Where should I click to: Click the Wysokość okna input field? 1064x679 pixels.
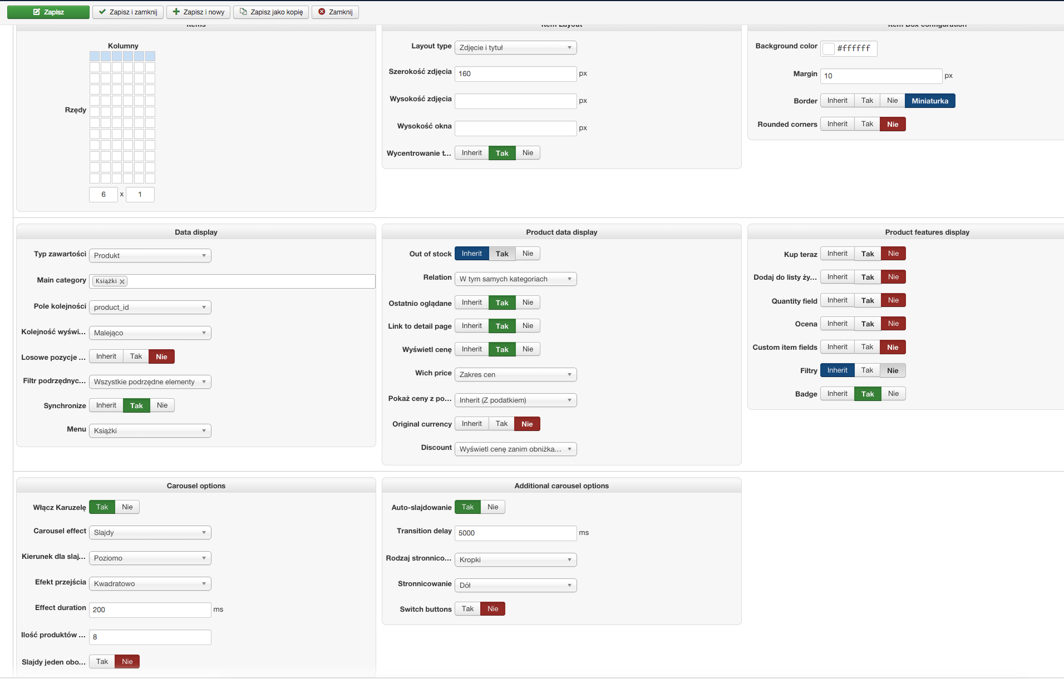pos(516,128)
